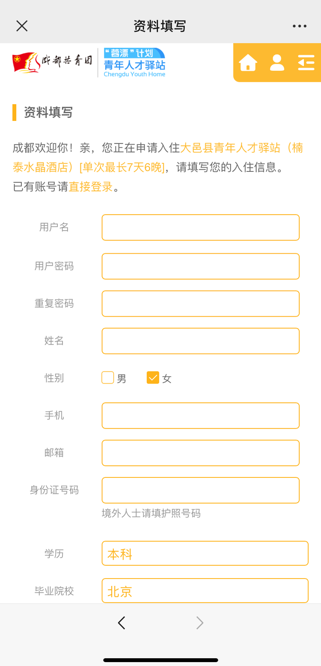Close the page with X icon
The height and width of the screenshot is (666, 321).
[22, 26]
